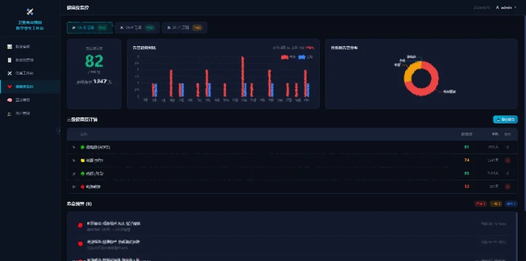The width and height of the screenshot is (526, 261).
Task: Click the yellow status icon in the row scoring 74
Action: pos(82,160)
